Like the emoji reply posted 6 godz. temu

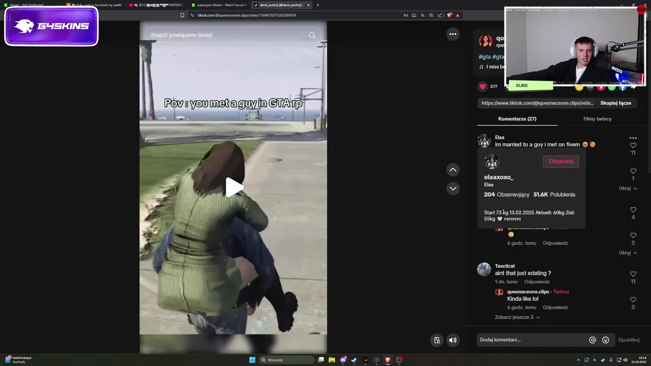click(x=633, y=236)
